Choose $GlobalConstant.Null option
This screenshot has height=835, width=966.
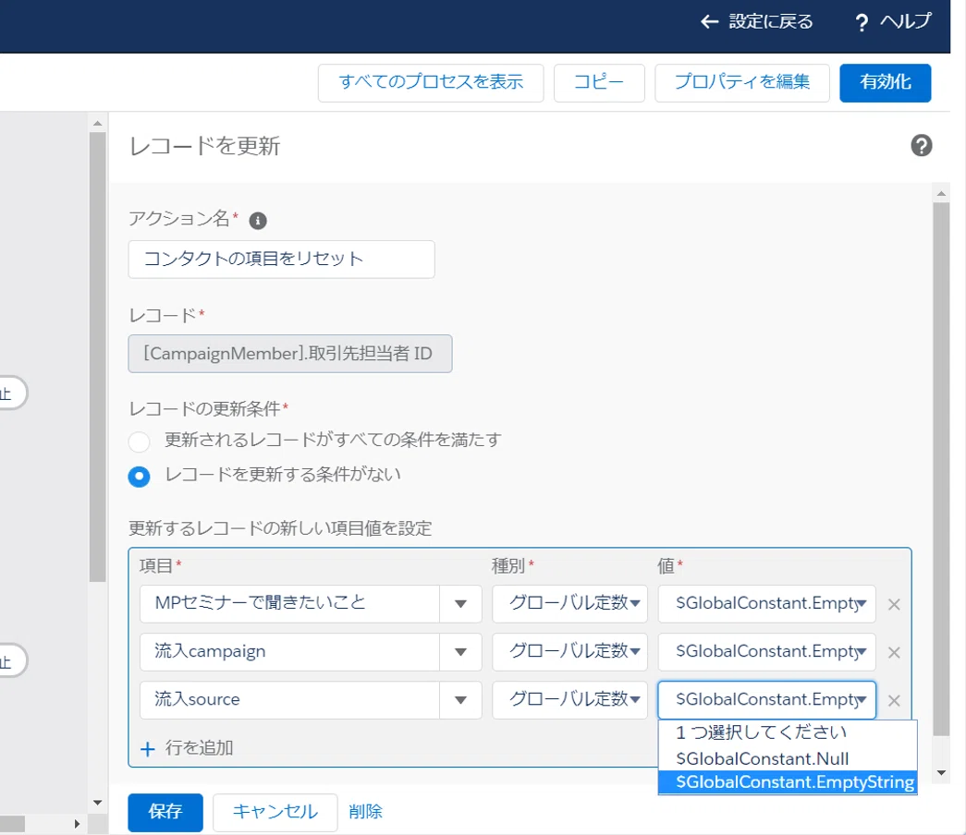coord(788,758)
